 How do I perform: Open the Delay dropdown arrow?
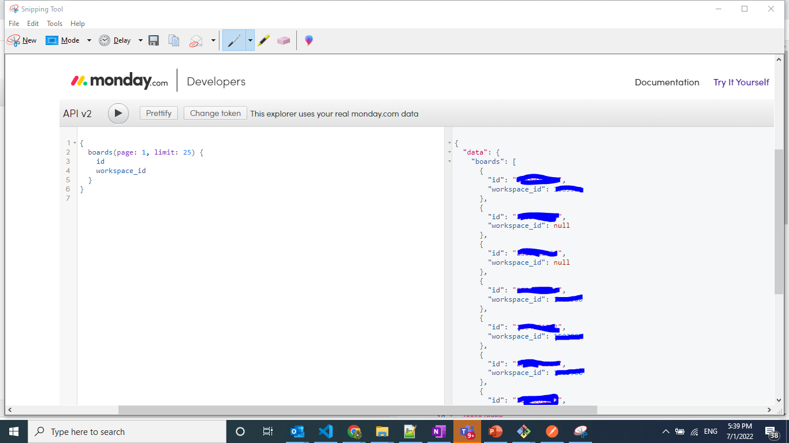tap(140, 40)
